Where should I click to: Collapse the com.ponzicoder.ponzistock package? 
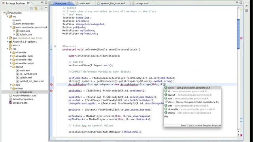pos(11,27)
